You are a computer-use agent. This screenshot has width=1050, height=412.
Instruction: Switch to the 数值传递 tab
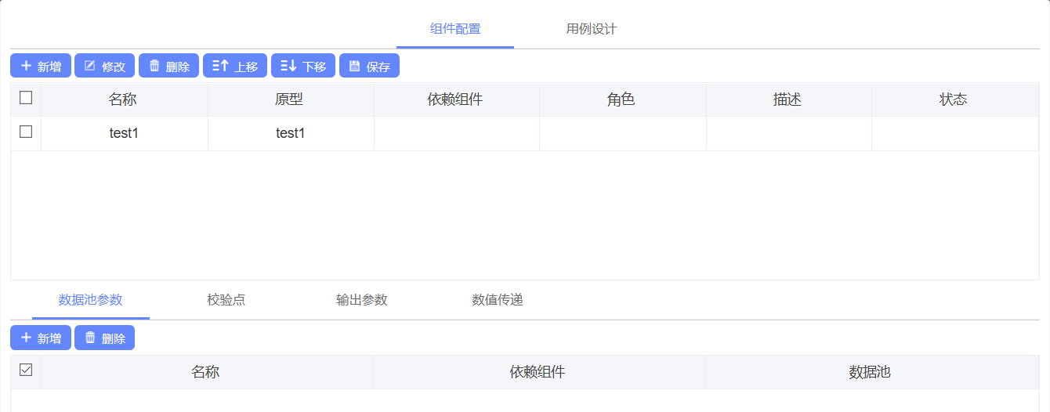click(498, 300)
